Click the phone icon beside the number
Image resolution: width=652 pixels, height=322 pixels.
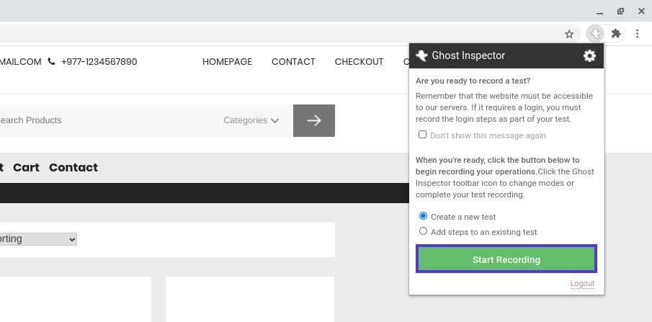pyautogui.click(x=51, y=62)
